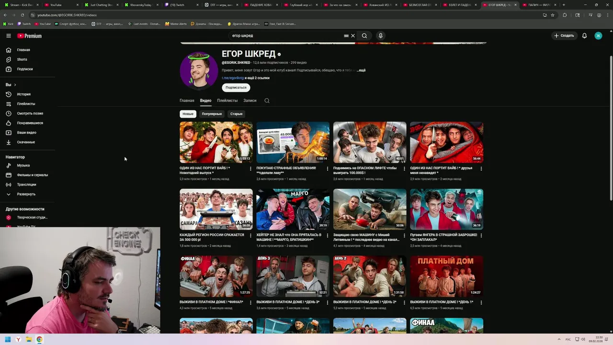Open options menu for КАЖДЫЙ РЕГИОН РОССИИ video
613x345 pixels.
[x=250, y=236]
